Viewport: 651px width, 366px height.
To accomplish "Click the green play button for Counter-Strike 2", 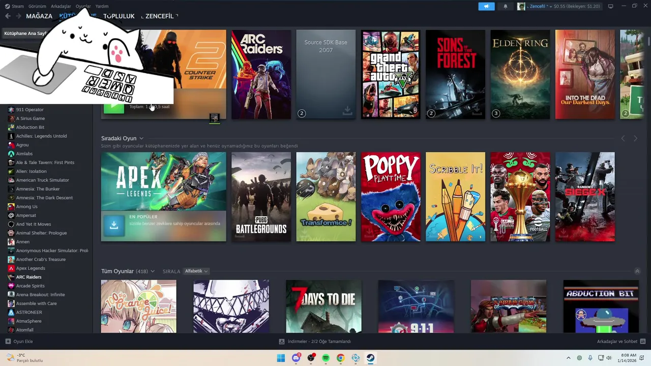I will click(114, 106).
